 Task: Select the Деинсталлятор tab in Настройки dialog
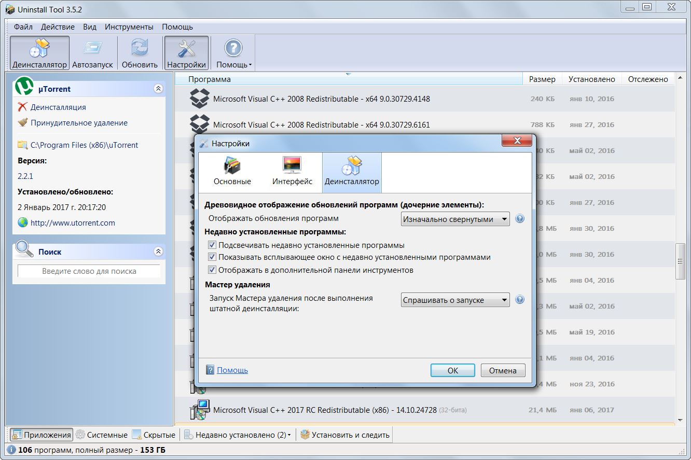tap(352, 172)
